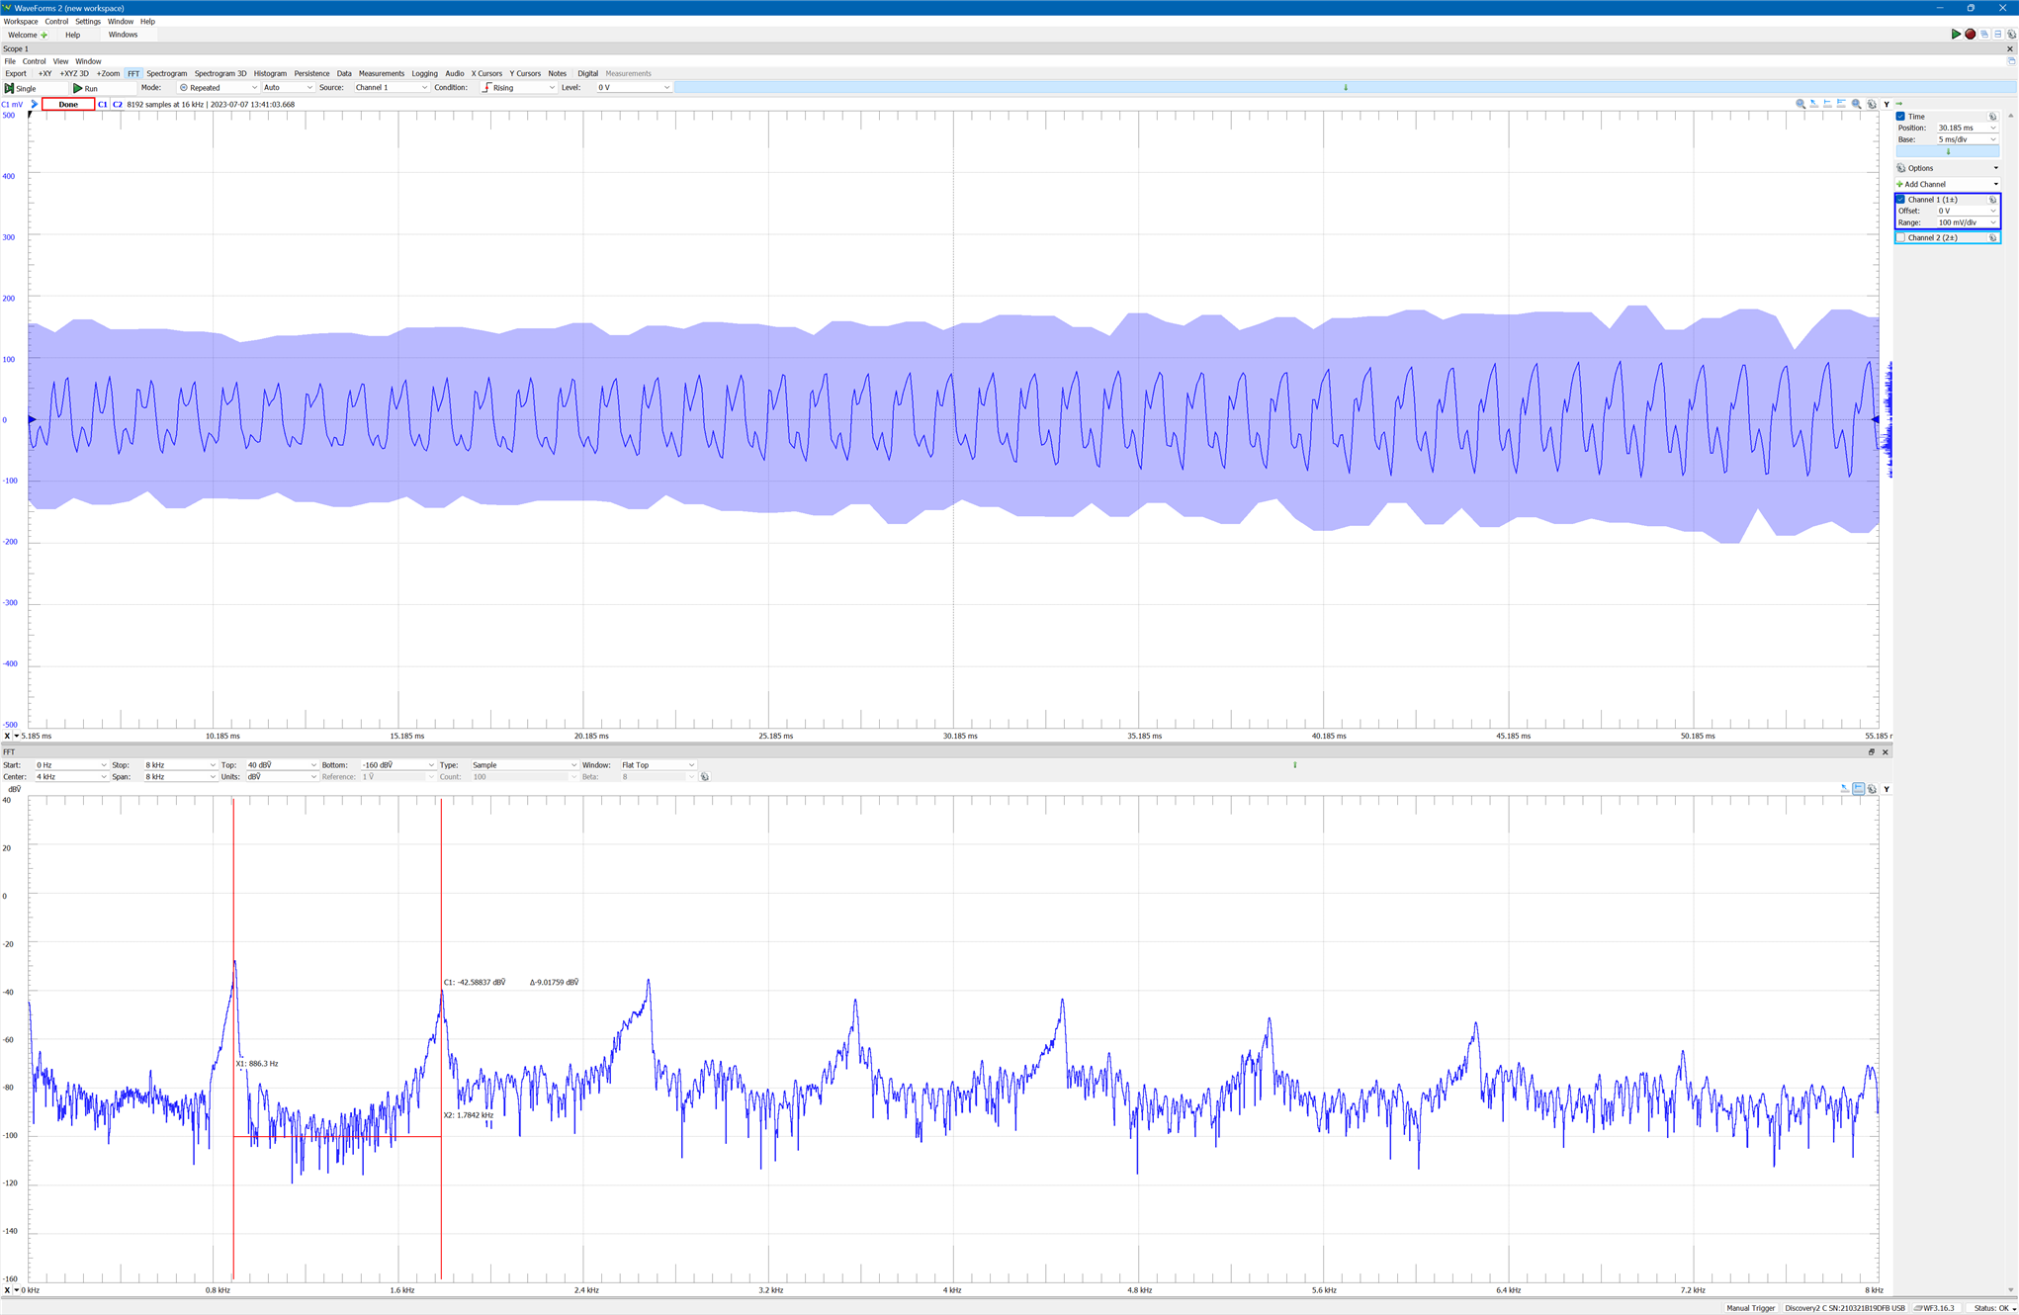2019x1315 pixels.
Task: Open Time settings gear icon
Action: 1993,117
